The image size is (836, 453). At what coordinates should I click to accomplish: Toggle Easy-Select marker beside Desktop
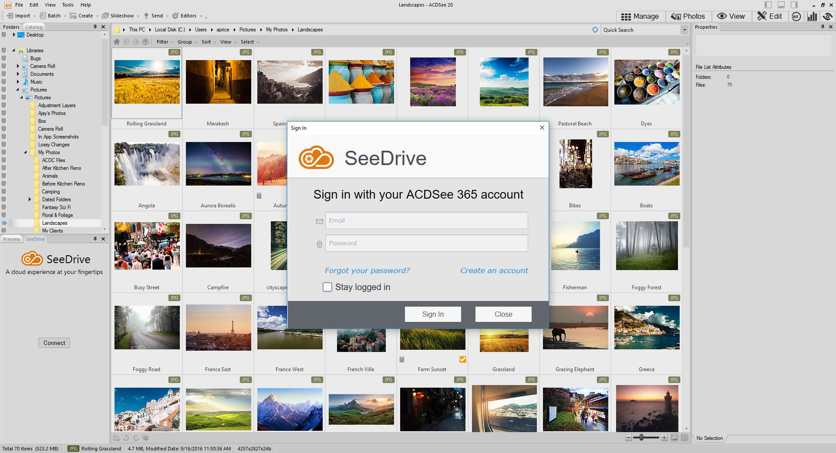4,35
